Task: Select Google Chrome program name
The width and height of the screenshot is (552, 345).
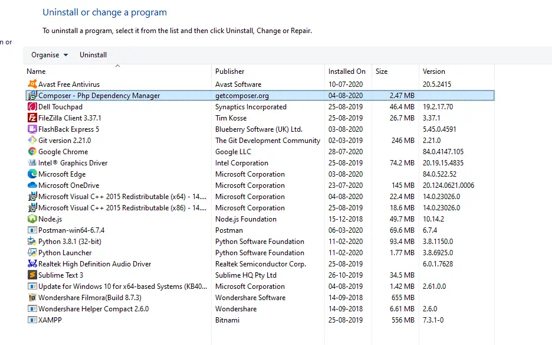Action: point(63,152)
